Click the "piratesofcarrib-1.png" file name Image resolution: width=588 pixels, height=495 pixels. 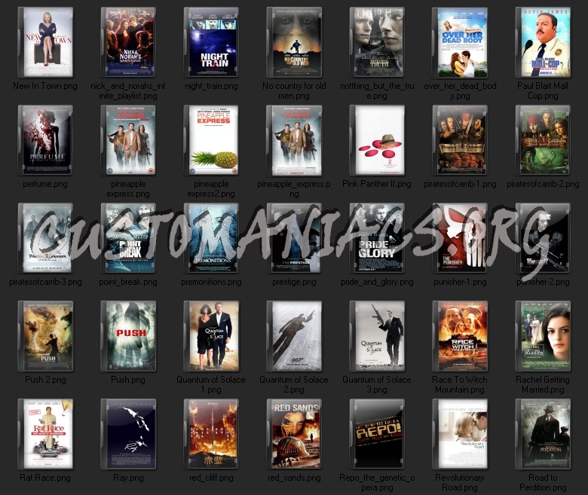[460, 184]
